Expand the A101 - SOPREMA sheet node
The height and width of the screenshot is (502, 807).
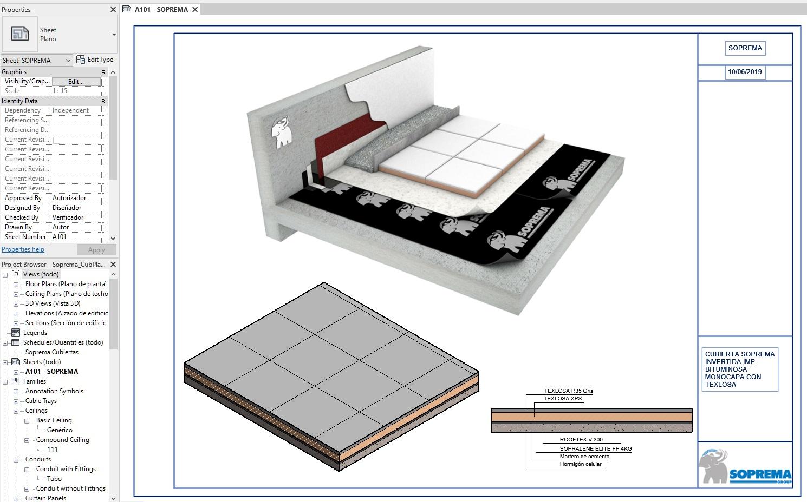coord(16,372)
